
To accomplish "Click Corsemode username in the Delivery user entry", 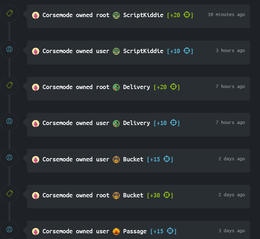I will point(57,123).
